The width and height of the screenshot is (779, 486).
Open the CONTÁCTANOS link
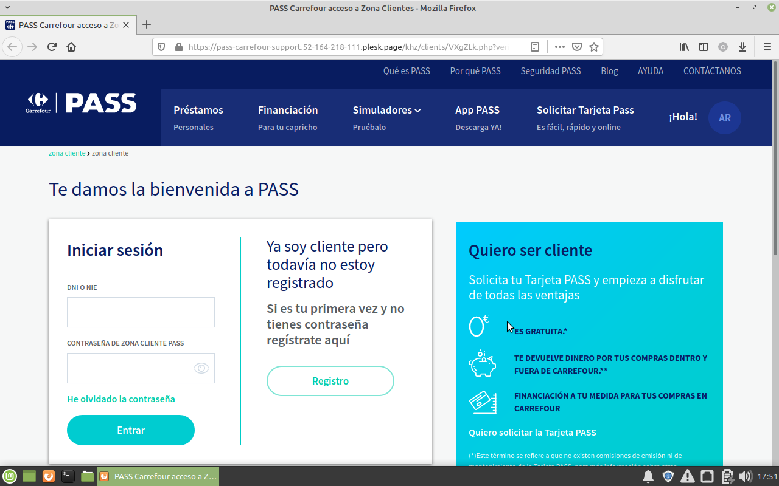712,71
